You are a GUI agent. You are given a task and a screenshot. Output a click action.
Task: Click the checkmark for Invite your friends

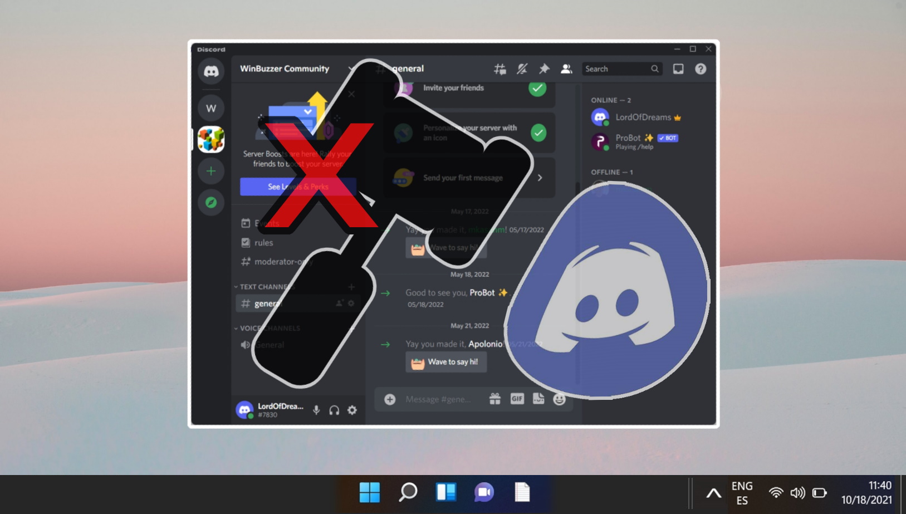point(537,89)
